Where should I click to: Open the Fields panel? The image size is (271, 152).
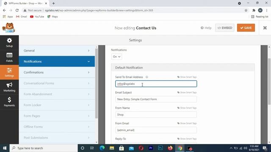tap(9, 57)
